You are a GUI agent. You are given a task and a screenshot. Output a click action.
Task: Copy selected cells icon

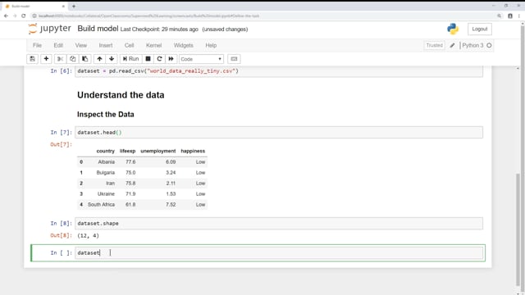pos(73,59)
